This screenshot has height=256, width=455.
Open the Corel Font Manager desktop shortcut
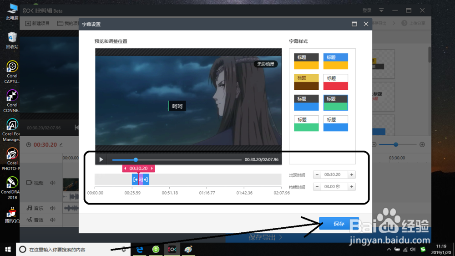pos(12,130)
